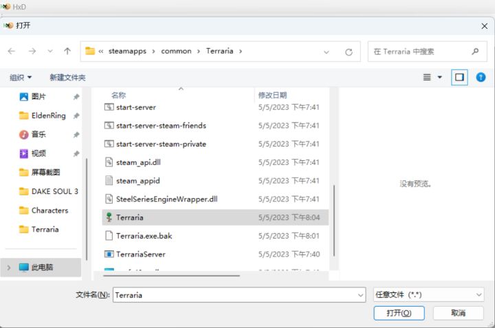Click 新建文件夹 in the toolbar
Image resolution: width=495 pixels, height=328 pixels.
point(67,77)
